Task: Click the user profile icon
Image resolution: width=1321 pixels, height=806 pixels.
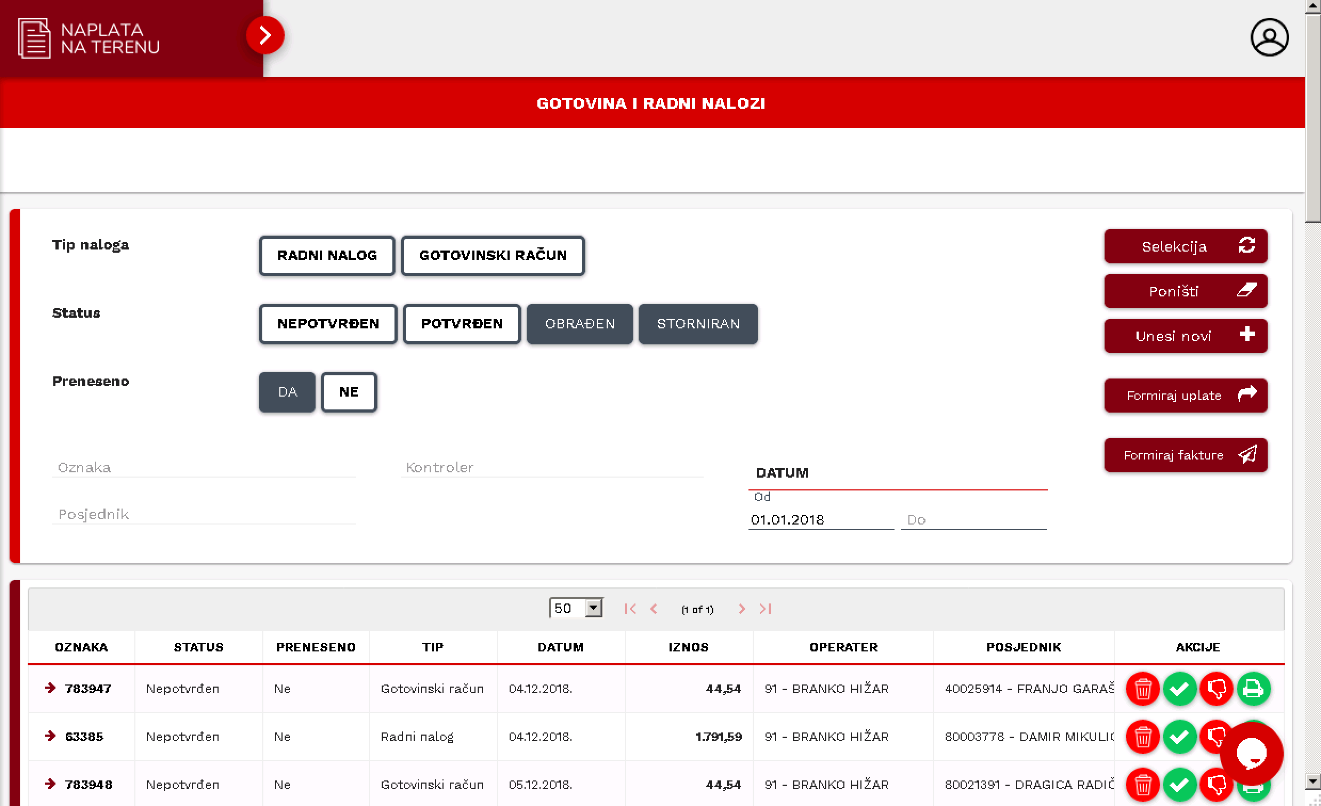Action: coord(1268,37)
